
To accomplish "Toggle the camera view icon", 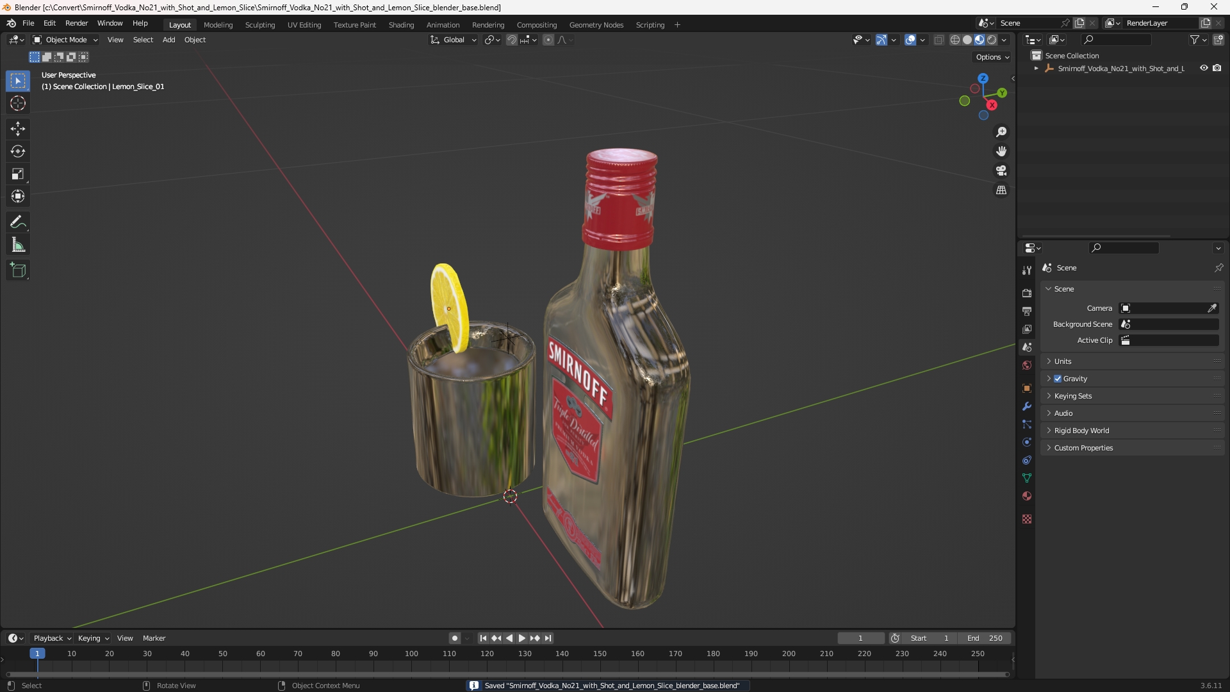I will (1001, 170).
